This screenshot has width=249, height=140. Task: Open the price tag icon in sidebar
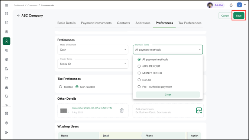7,96
